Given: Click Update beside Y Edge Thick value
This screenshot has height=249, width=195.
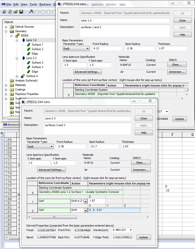Looking at the screenshot, I should click(x=143, y=237).
